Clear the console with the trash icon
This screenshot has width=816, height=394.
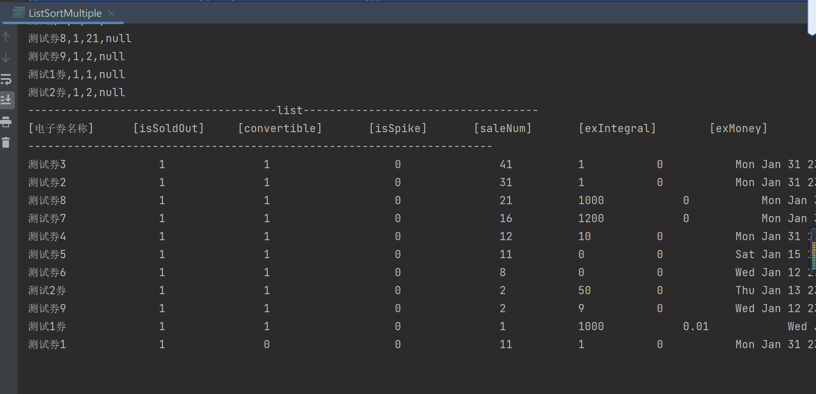point(6,142)
